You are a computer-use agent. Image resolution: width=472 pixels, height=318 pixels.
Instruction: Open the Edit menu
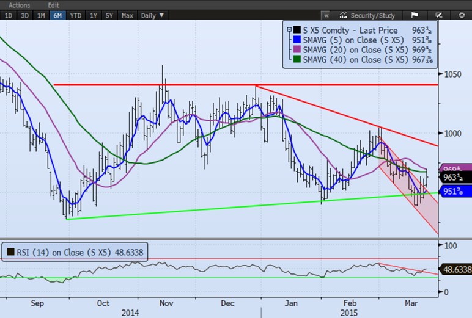click(54, 5)
